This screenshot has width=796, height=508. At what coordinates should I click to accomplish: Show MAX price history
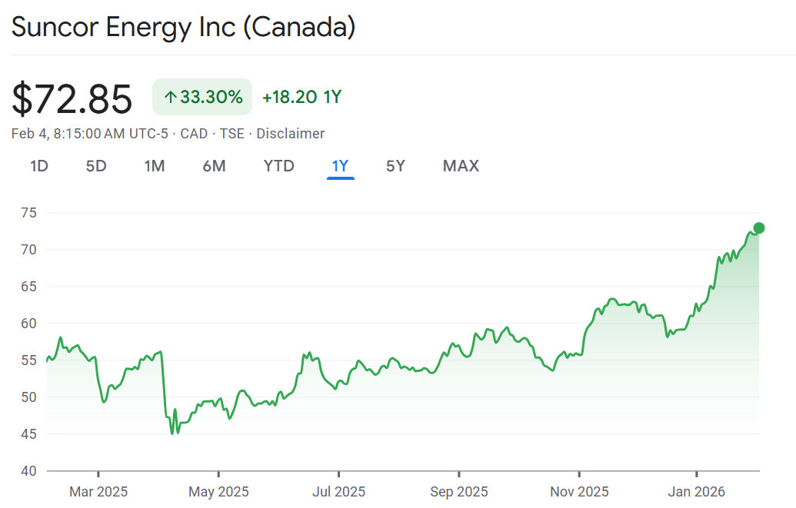pyautogui.click(x=461, y=166)
